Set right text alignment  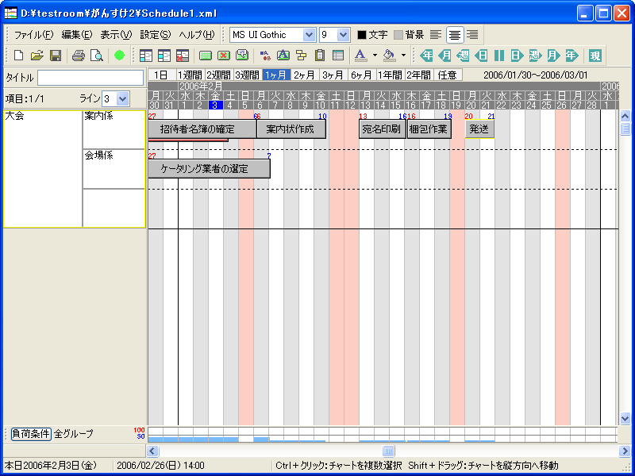click(472, 35)
